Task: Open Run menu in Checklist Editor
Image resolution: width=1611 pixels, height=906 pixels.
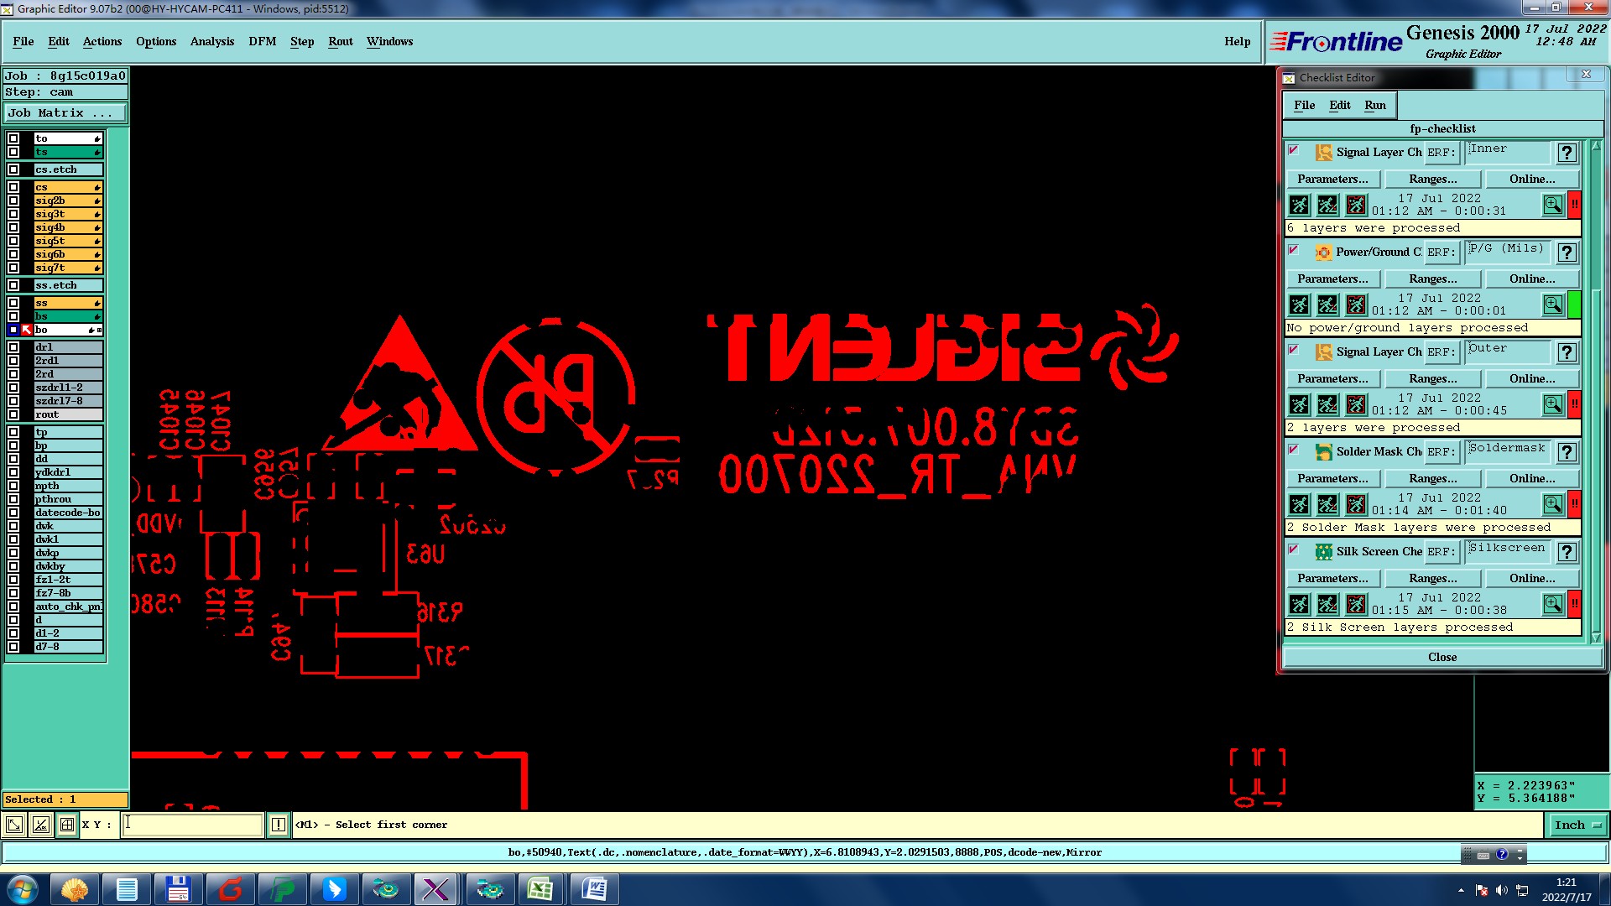Action: pyautogui.click(x=1374, y=105)
